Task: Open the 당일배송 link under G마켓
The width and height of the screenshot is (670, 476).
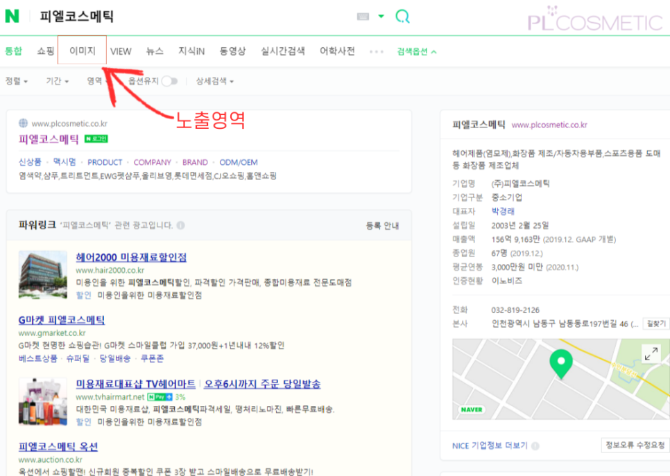Action: pos(115,358)
